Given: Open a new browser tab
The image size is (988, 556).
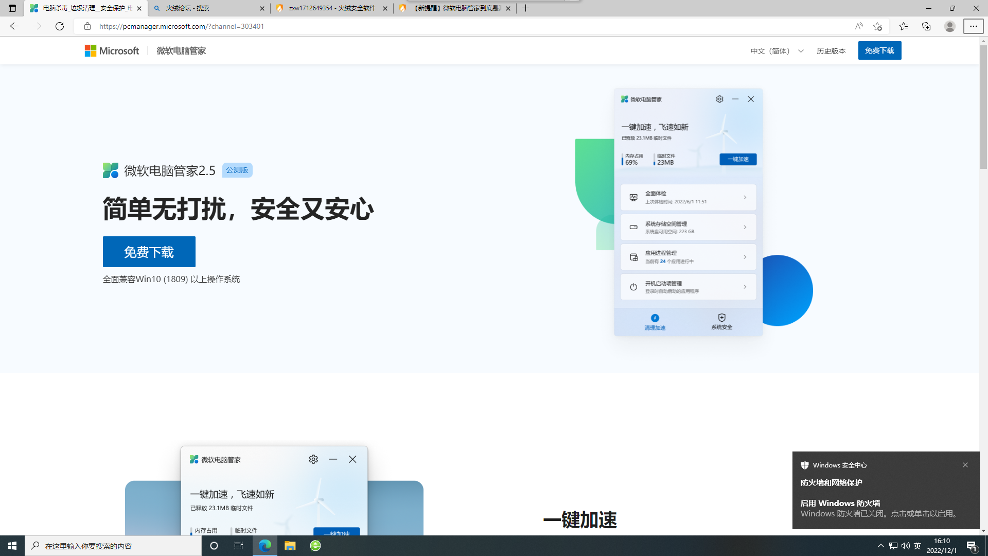Looking at the screenshot, I should (x=525, y=8).
